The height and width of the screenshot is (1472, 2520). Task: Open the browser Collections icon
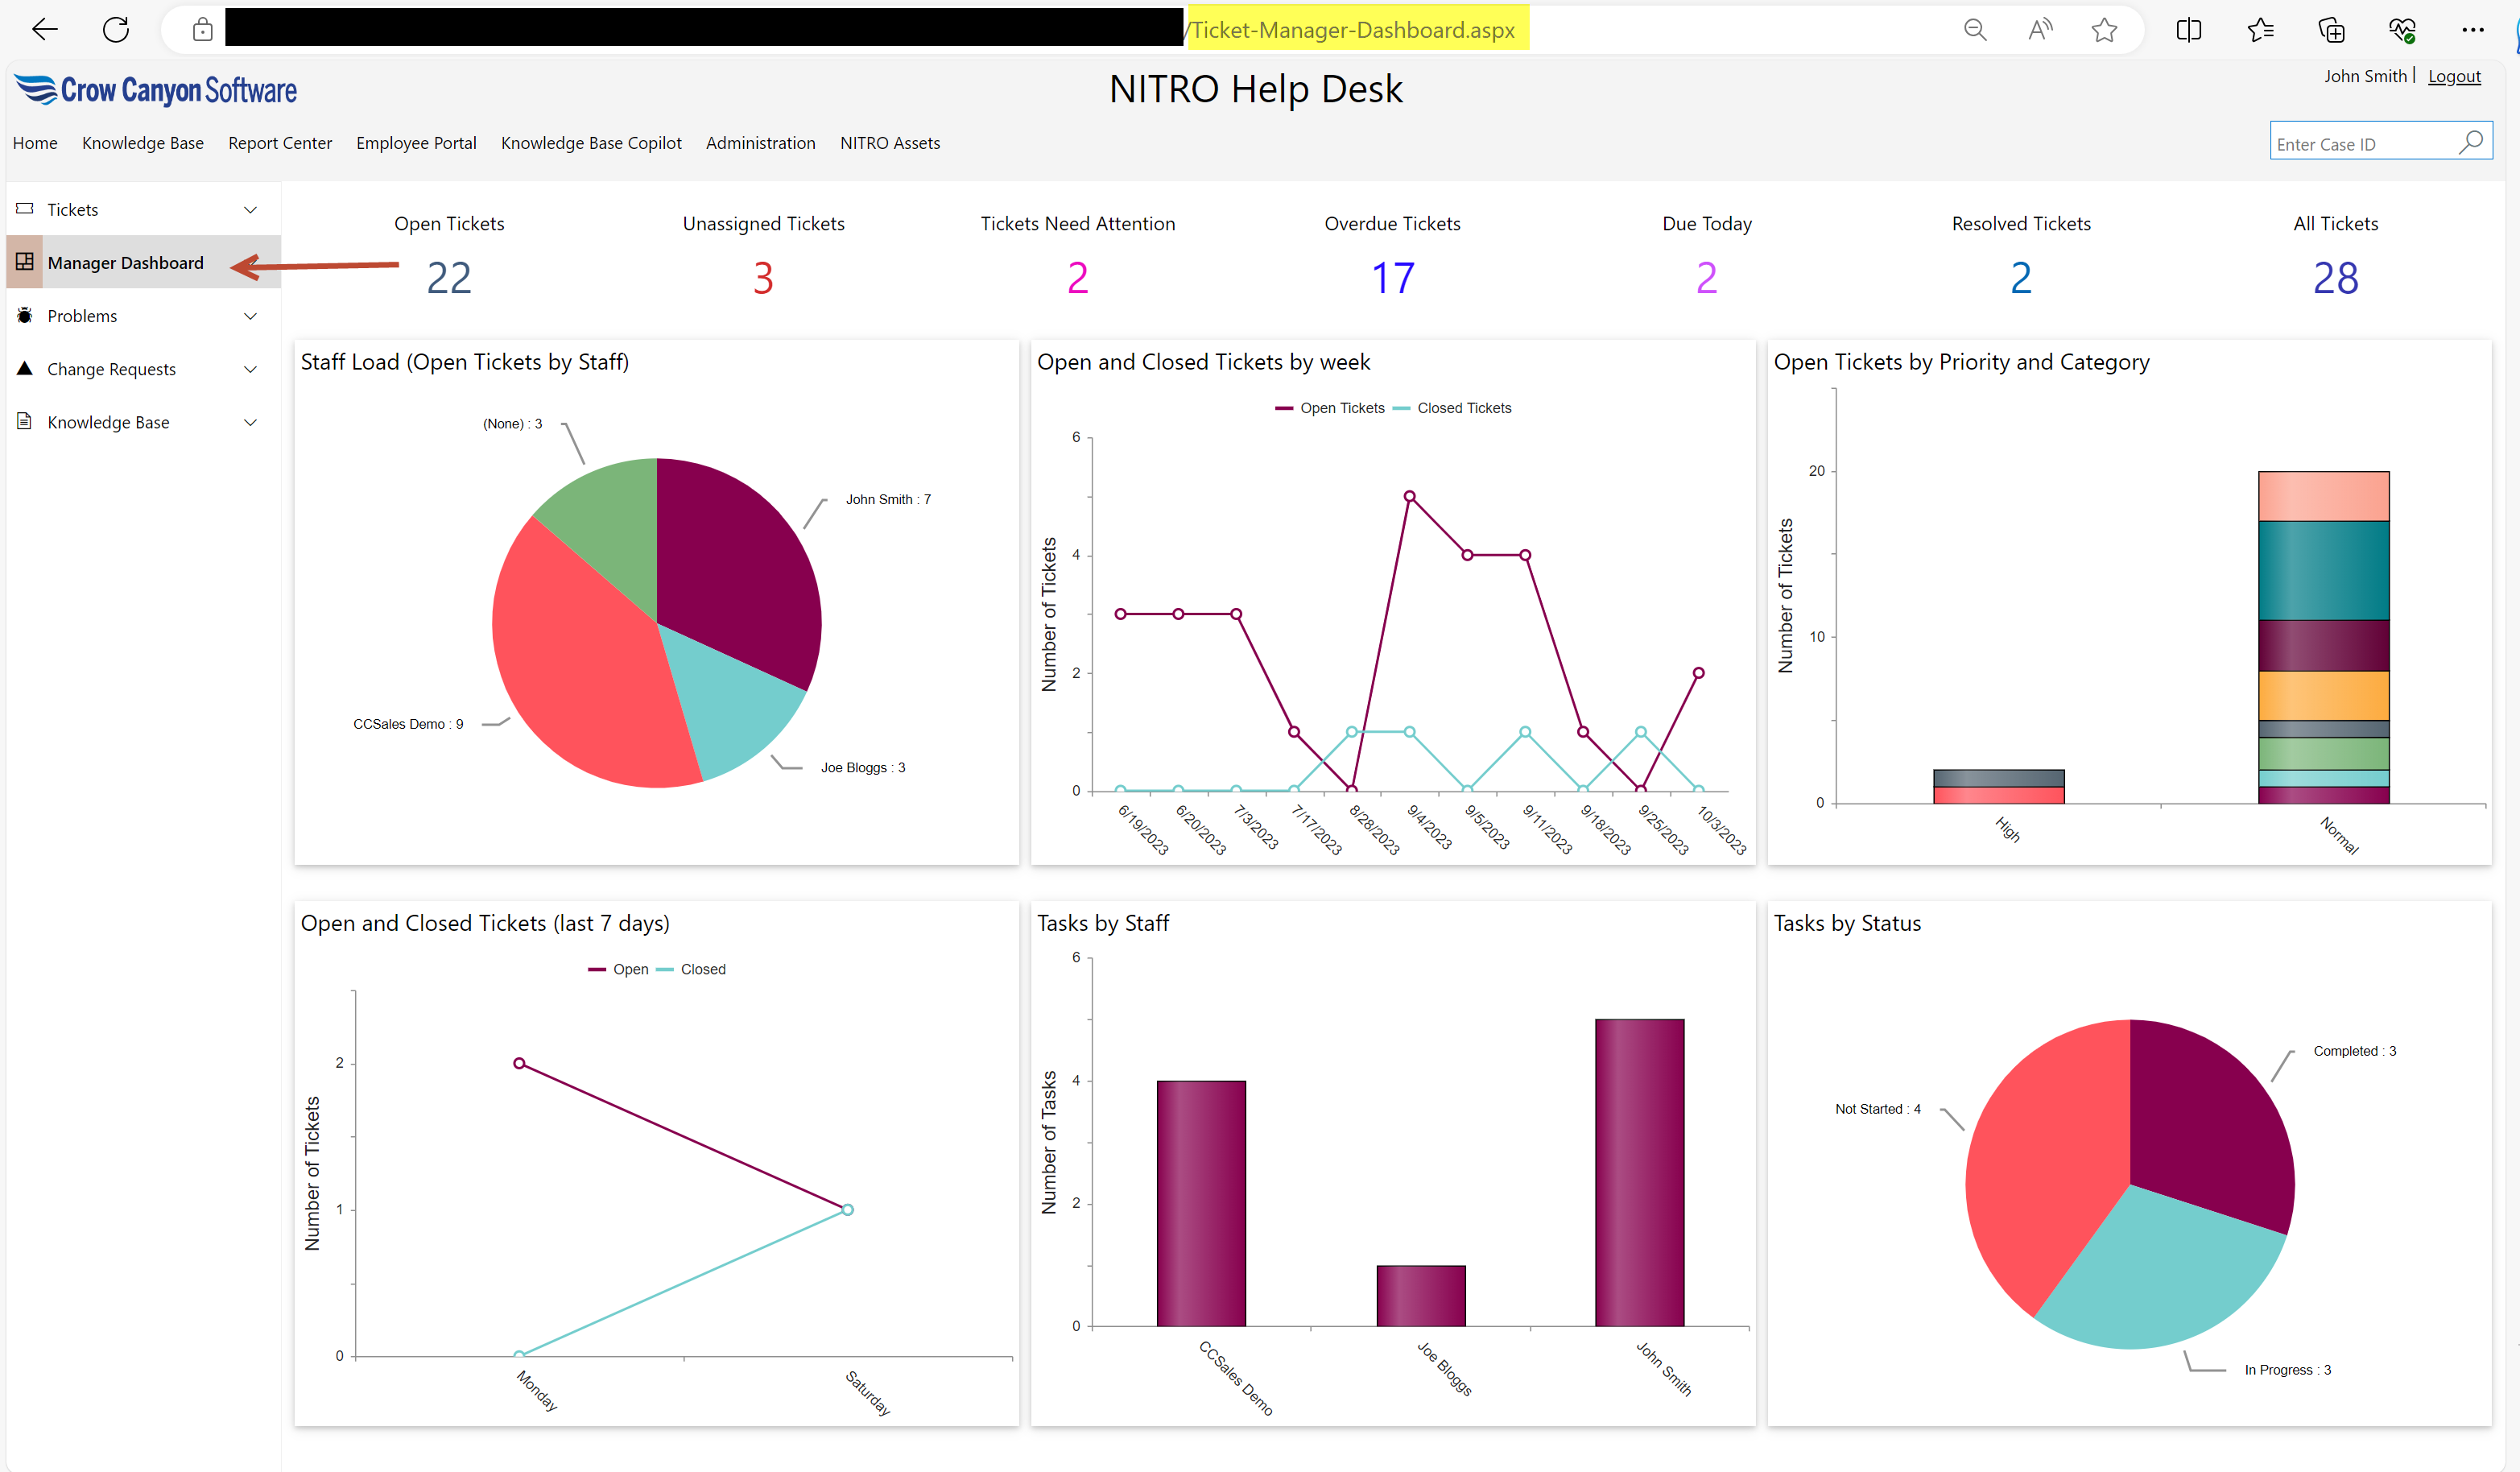2331,30
